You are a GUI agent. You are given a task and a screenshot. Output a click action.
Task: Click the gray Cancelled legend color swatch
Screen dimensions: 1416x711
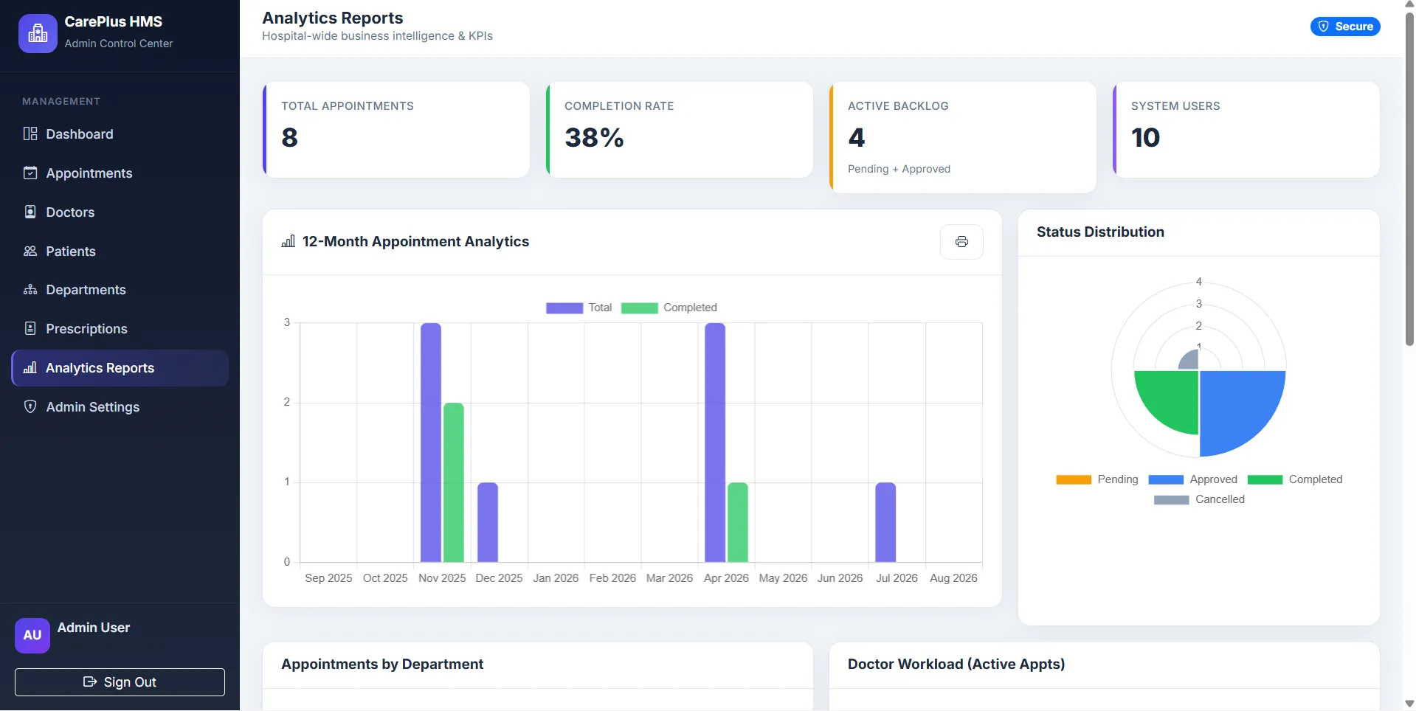[1172, 499]
